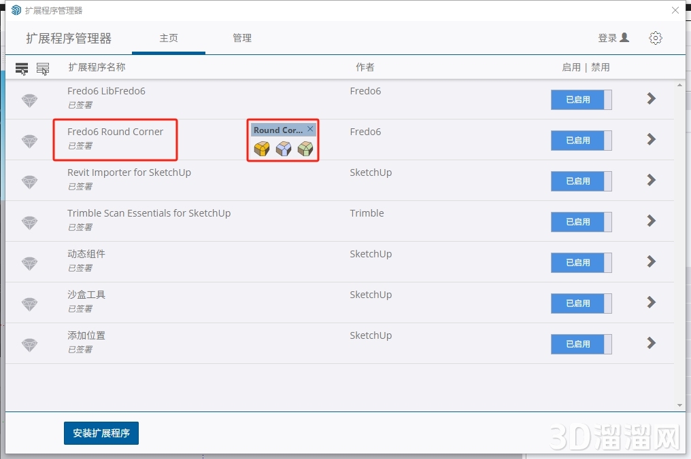Toggle the Fredo6 Round Corner enabled switch

tap(581, 141)
